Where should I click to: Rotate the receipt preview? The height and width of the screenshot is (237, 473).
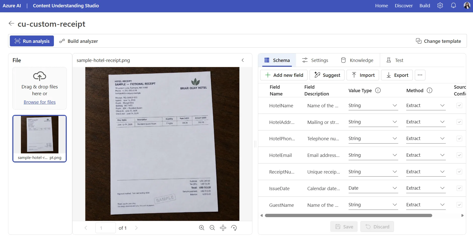coord(234,228)
